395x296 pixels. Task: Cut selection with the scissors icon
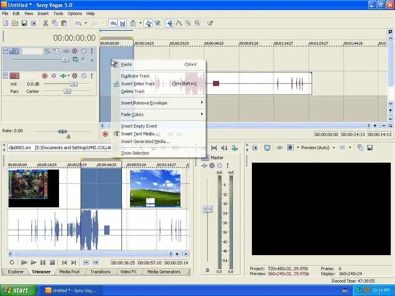pos(46,23)
